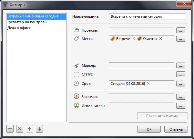This screenshot has width=194, height=139.
Task: Open browse button for Маркер
Action: point(181,65)
